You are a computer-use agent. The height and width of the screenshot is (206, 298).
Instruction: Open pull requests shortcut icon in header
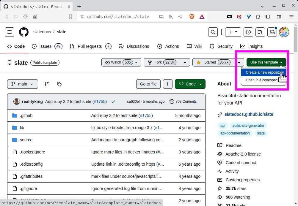[260, 32]
